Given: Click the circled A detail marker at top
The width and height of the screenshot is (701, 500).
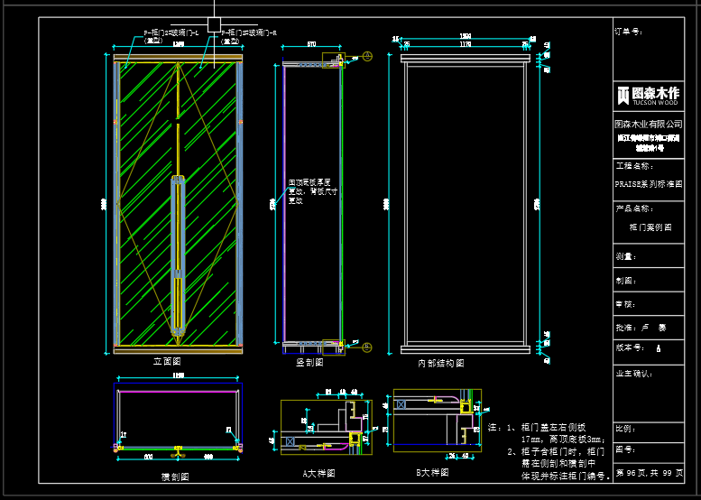Looking at the screenshot, I should tap(367, 57).
